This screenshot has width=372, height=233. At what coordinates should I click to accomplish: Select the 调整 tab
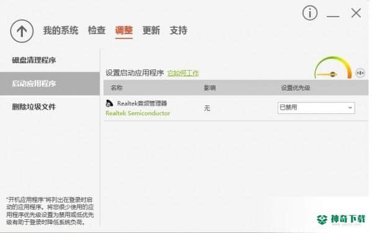pos(124,30)
